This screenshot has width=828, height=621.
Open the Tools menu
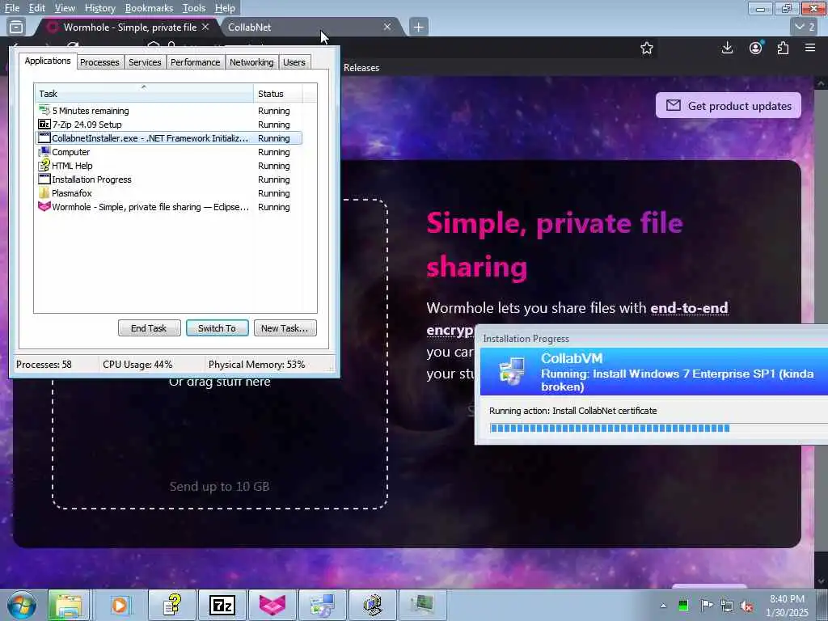[194, 8]
